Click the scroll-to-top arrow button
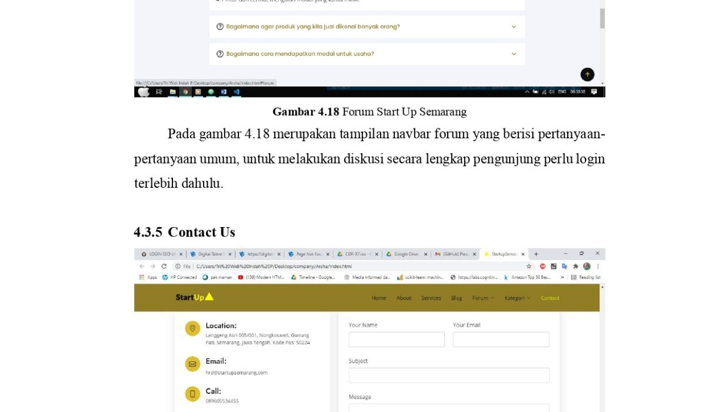The image size is (706, 412). coord(587,75)
